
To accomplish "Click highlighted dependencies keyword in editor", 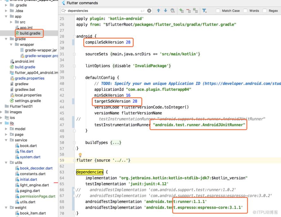I will click(90, 172).
